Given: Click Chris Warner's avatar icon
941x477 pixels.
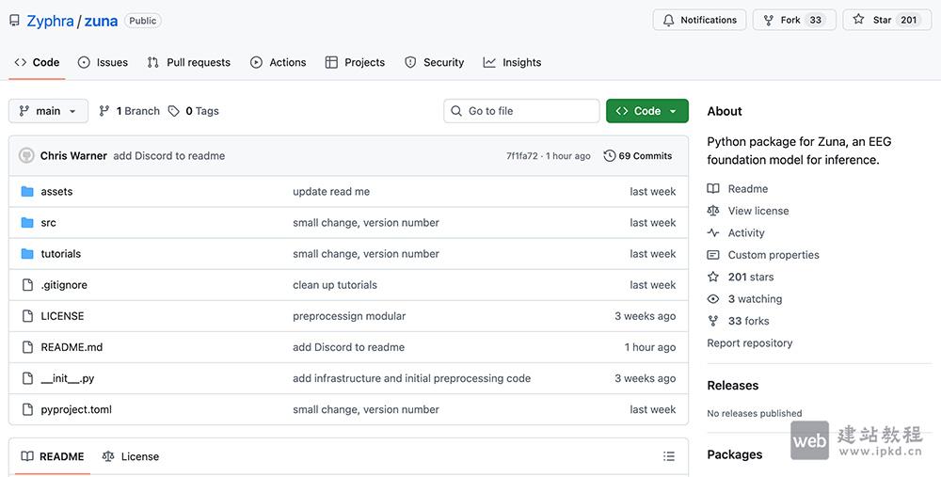Looking at the screenshot, I should pyautogui.click(x=26, y=155).
